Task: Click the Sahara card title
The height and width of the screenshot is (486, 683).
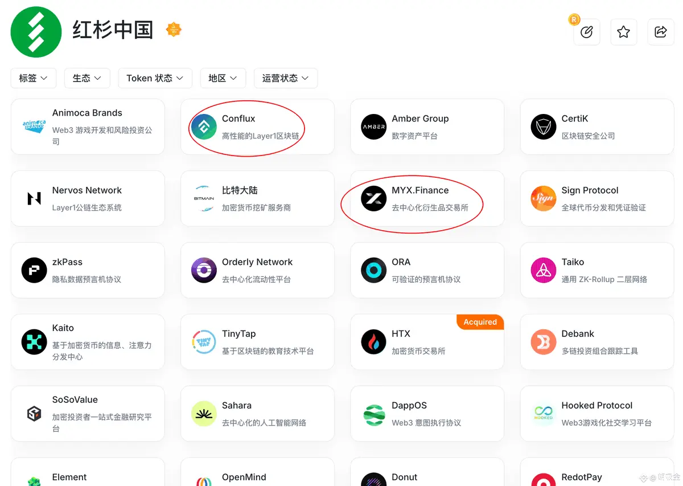Action: pyautogui.click(x=237, y=406)
